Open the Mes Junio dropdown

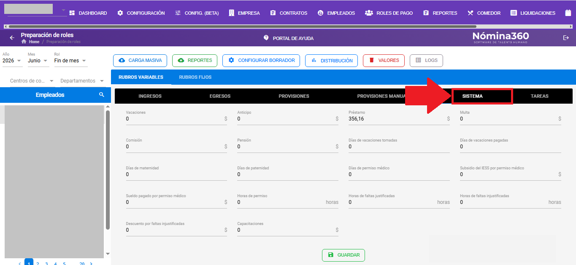(x=38, y=61)
